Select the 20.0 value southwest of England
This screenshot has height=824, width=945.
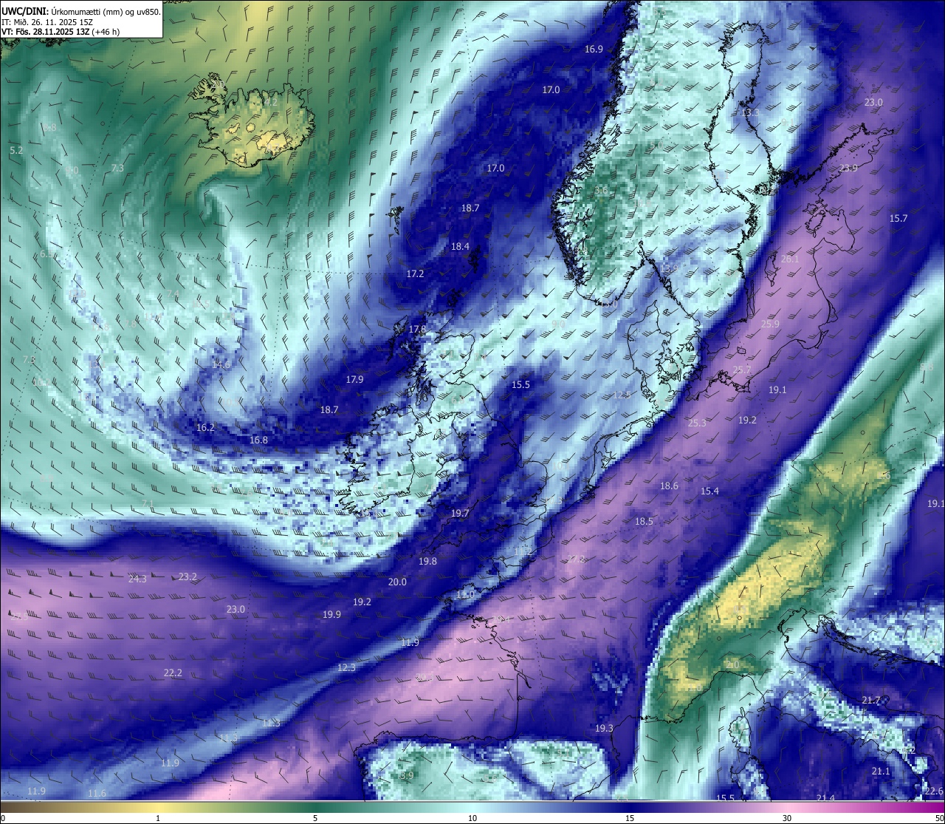click(397, 582)
